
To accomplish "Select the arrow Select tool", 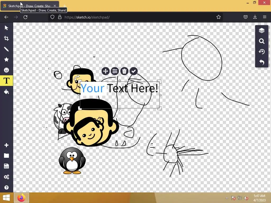I will coord(6,28).
